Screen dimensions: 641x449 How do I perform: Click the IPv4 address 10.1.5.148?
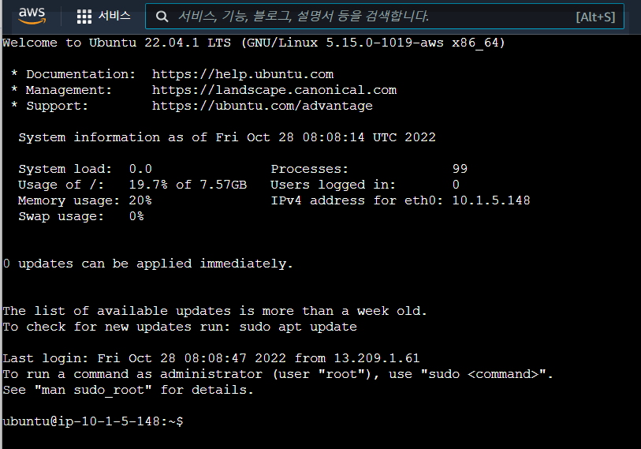pos(491,200)
